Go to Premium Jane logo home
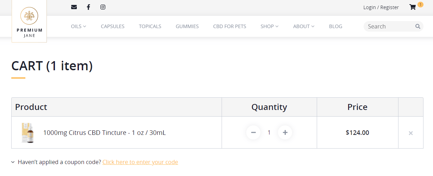This screenshot has height=176, width=433. point(29,21)
